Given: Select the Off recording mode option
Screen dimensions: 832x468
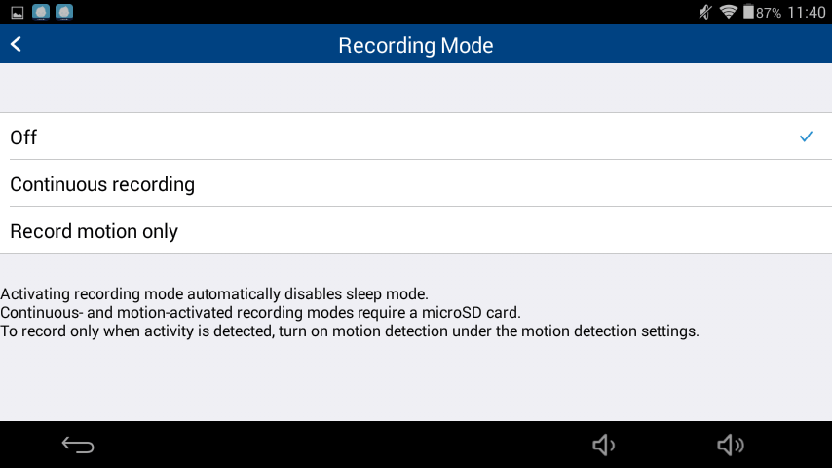Looking at the screenshot, I should click(416, 136).
